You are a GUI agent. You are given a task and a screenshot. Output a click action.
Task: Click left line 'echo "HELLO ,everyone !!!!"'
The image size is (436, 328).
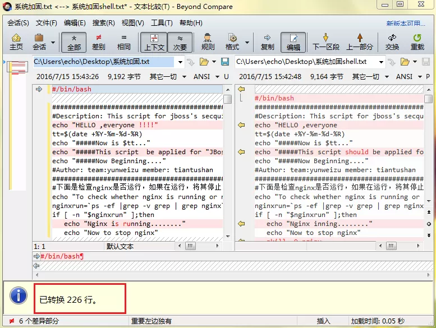[x=137, y=125]
